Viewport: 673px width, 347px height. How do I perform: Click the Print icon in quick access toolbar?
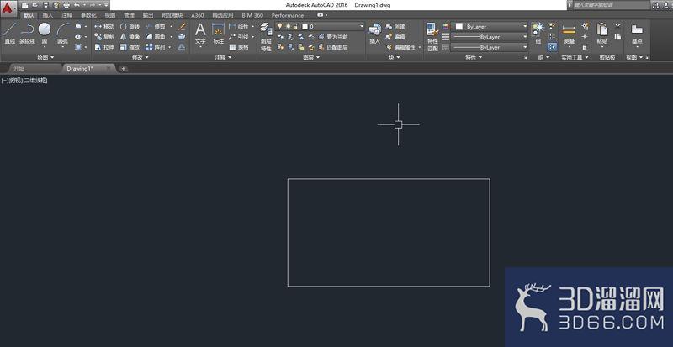(x=66, y=5)
